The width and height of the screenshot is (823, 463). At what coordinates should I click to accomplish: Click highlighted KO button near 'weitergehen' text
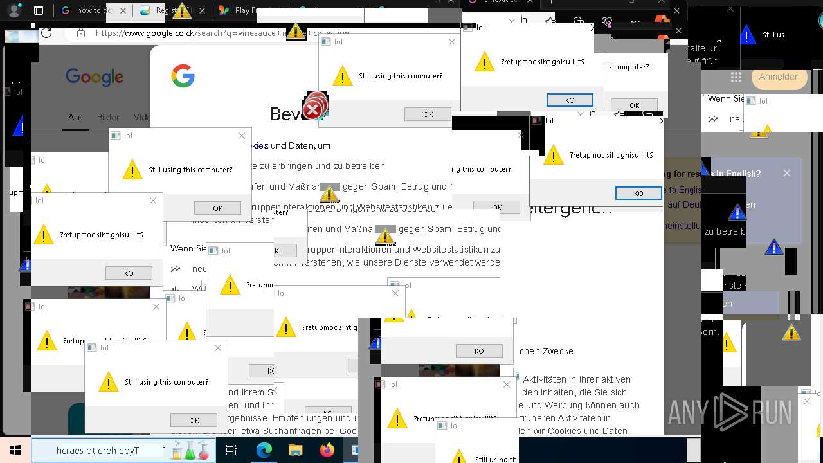tap(638, 193)
